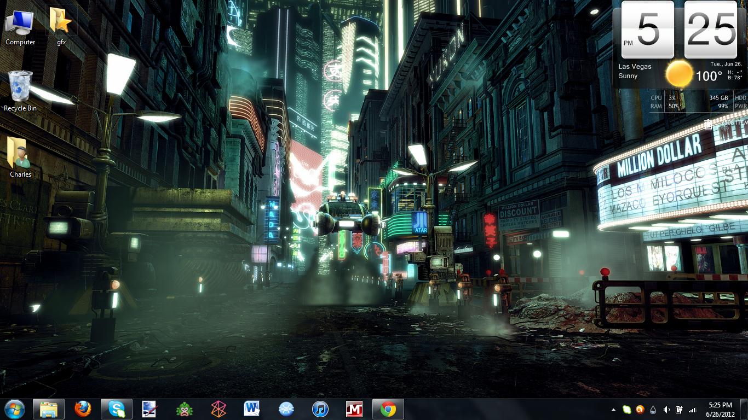Open the network signal tray icon
Image resolution: width=748 pixels, height=420 pixels.
[x=692, y=410]
